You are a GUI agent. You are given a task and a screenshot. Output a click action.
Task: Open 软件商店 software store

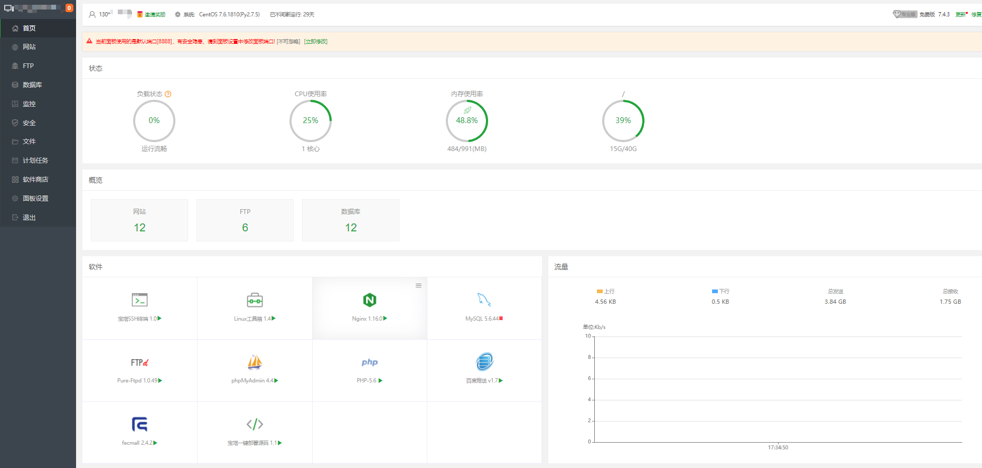pyautogui.click(x=38, y=180)
